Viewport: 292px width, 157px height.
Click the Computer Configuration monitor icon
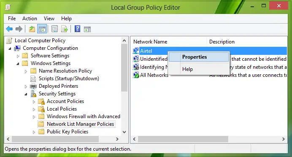(17, 48)
